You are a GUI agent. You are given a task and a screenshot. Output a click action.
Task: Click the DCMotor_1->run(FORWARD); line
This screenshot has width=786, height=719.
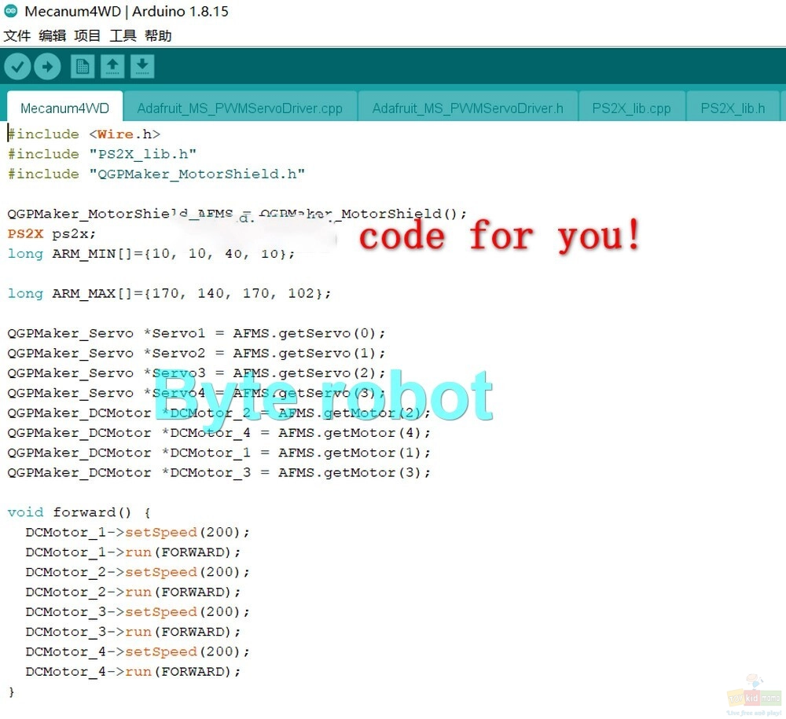click(133, 552)
